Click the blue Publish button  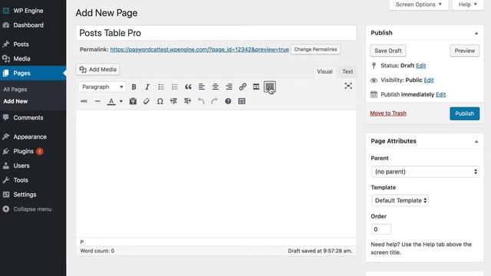(464, 113)
